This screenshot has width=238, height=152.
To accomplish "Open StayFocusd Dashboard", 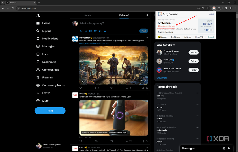I will tap(175, 37).
